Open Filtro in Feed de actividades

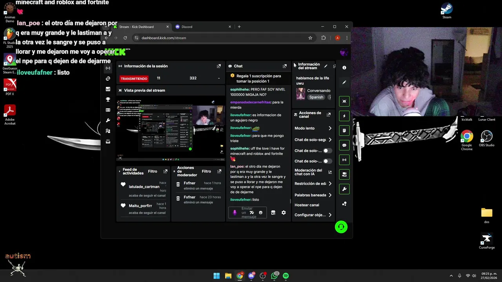[x=153, y=171]
